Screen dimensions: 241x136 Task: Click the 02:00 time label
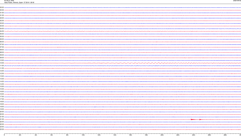(x=2, y=18)
